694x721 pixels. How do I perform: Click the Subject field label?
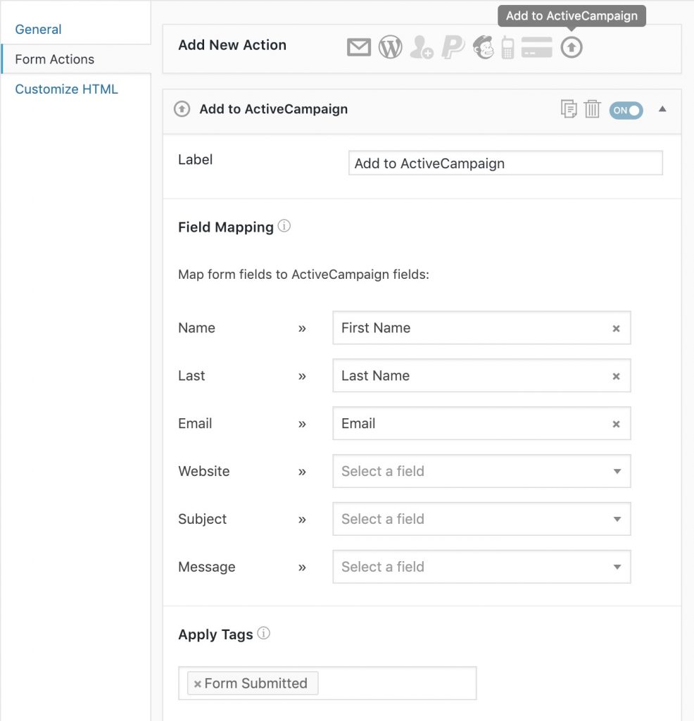pyautogui.click(x=202, y=519)
